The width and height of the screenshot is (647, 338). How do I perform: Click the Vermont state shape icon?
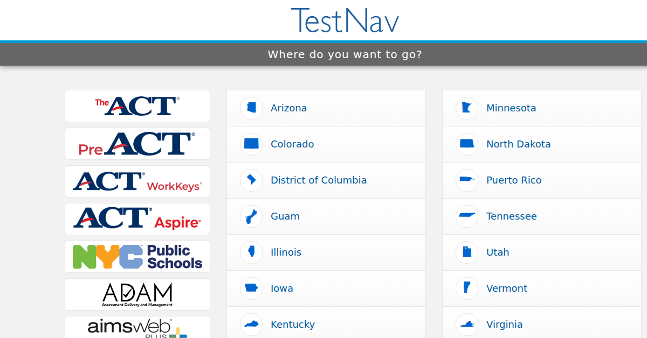click(x=467, y=288)
